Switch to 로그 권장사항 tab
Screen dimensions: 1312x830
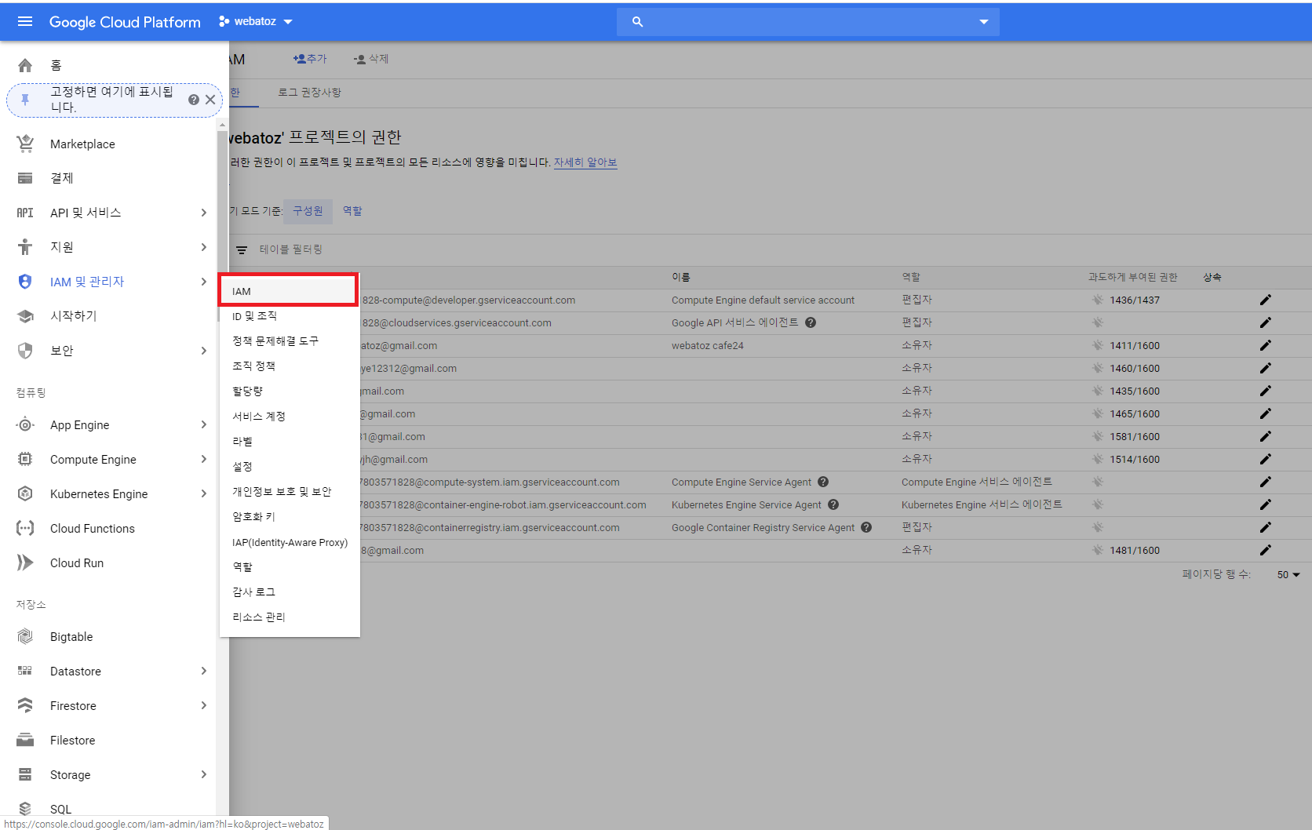click(x=309, y=93)
